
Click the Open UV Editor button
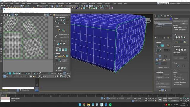[x=162, y=84]
